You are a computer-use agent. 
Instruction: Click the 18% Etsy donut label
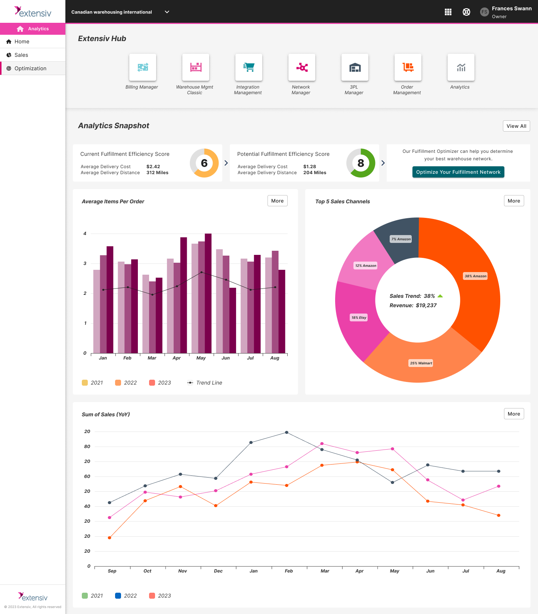tap(359, 318)
